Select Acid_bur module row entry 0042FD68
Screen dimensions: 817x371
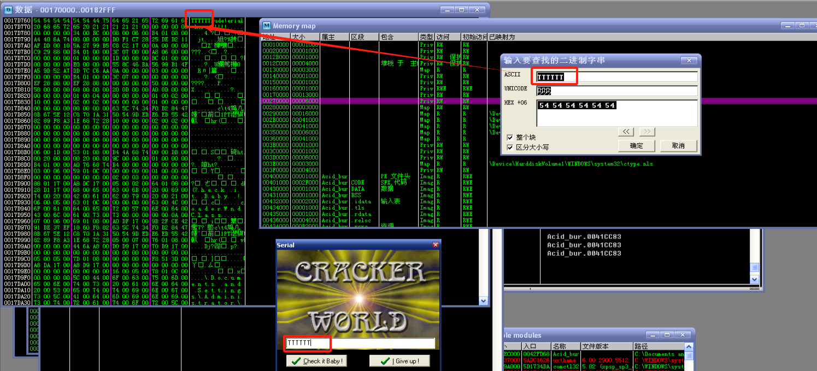point(593,354)
